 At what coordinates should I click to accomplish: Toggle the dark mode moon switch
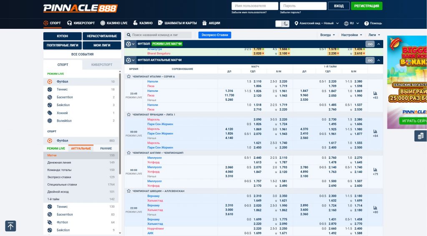pyautogui.click(x=282, y=23)
